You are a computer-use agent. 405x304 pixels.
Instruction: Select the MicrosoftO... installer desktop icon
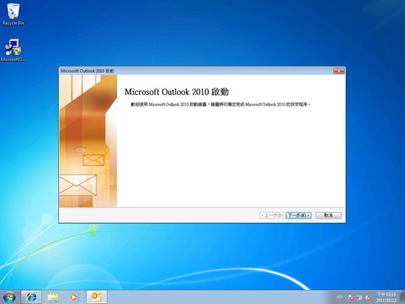13,50
